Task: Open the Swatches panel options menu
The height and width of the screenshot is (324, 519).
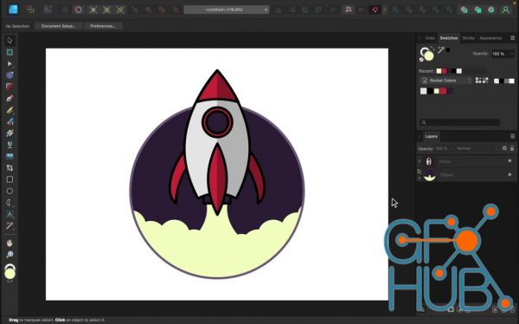Action: pos(512,38)
